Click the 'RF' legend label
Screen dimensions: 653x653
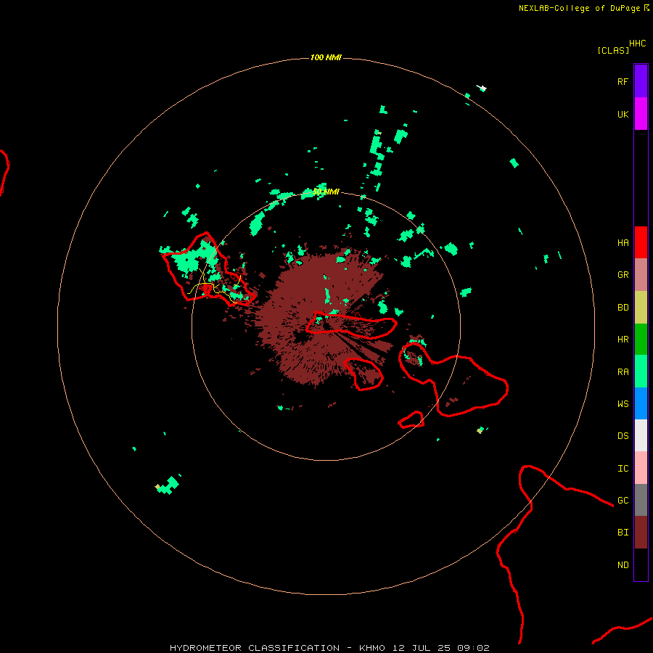click(623, 81)
